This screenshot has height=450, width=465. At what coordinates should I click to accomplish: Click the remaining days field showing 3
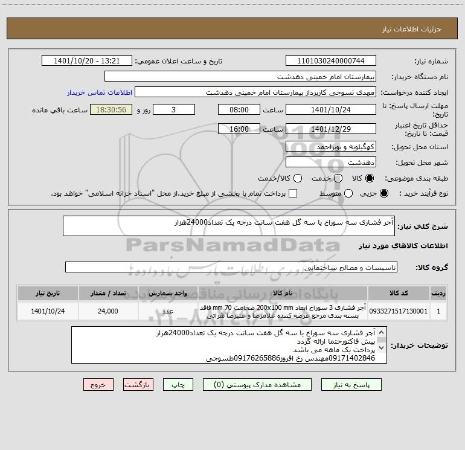pyautogui.click(x=174, y=109)
